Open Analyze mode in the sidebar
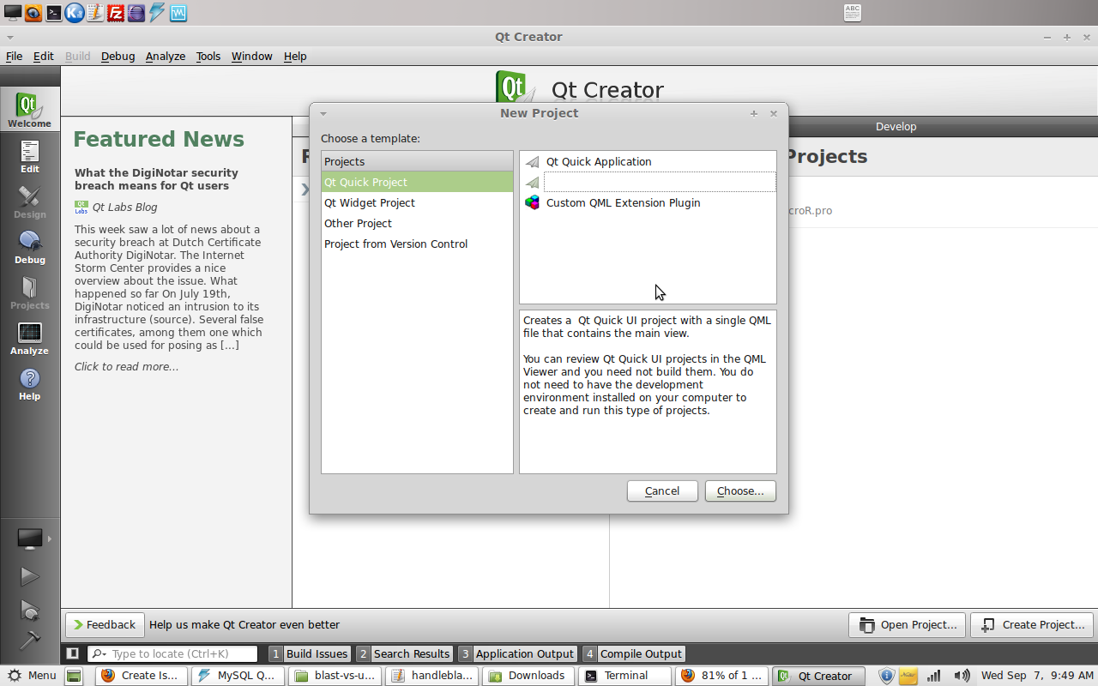Screen dimensions: 1098x686 pos(30,338)
